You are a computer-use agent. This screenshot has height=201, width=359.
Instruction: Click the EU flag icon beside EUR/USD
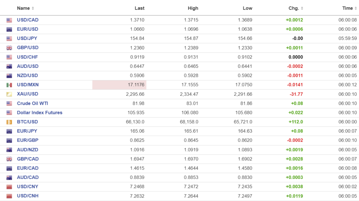pos(9,29)
